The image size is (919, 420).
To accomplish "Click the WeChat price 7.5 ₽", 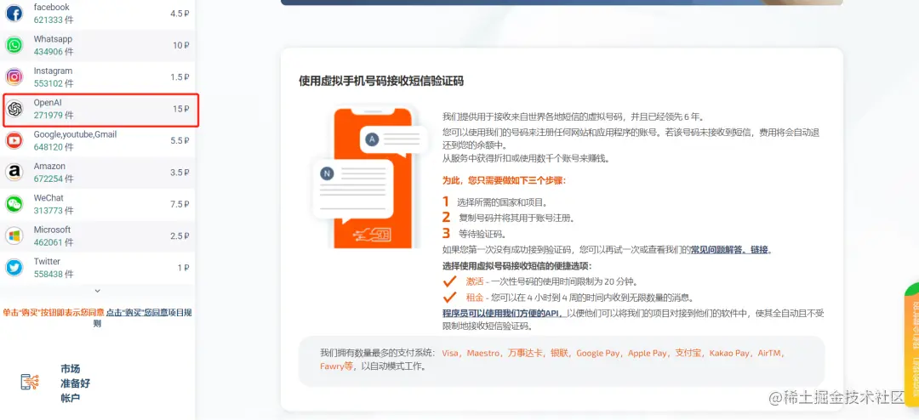I will (180, 204).
